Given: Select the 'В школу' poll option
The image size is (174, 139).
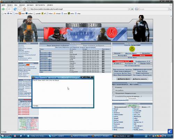Looking at the screenshot, I should coord(114,87).
